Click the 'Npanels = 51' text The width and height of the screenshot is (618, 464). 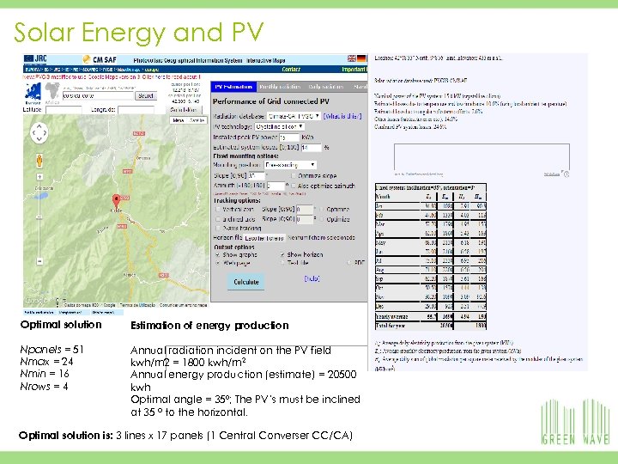pos(52,350)
